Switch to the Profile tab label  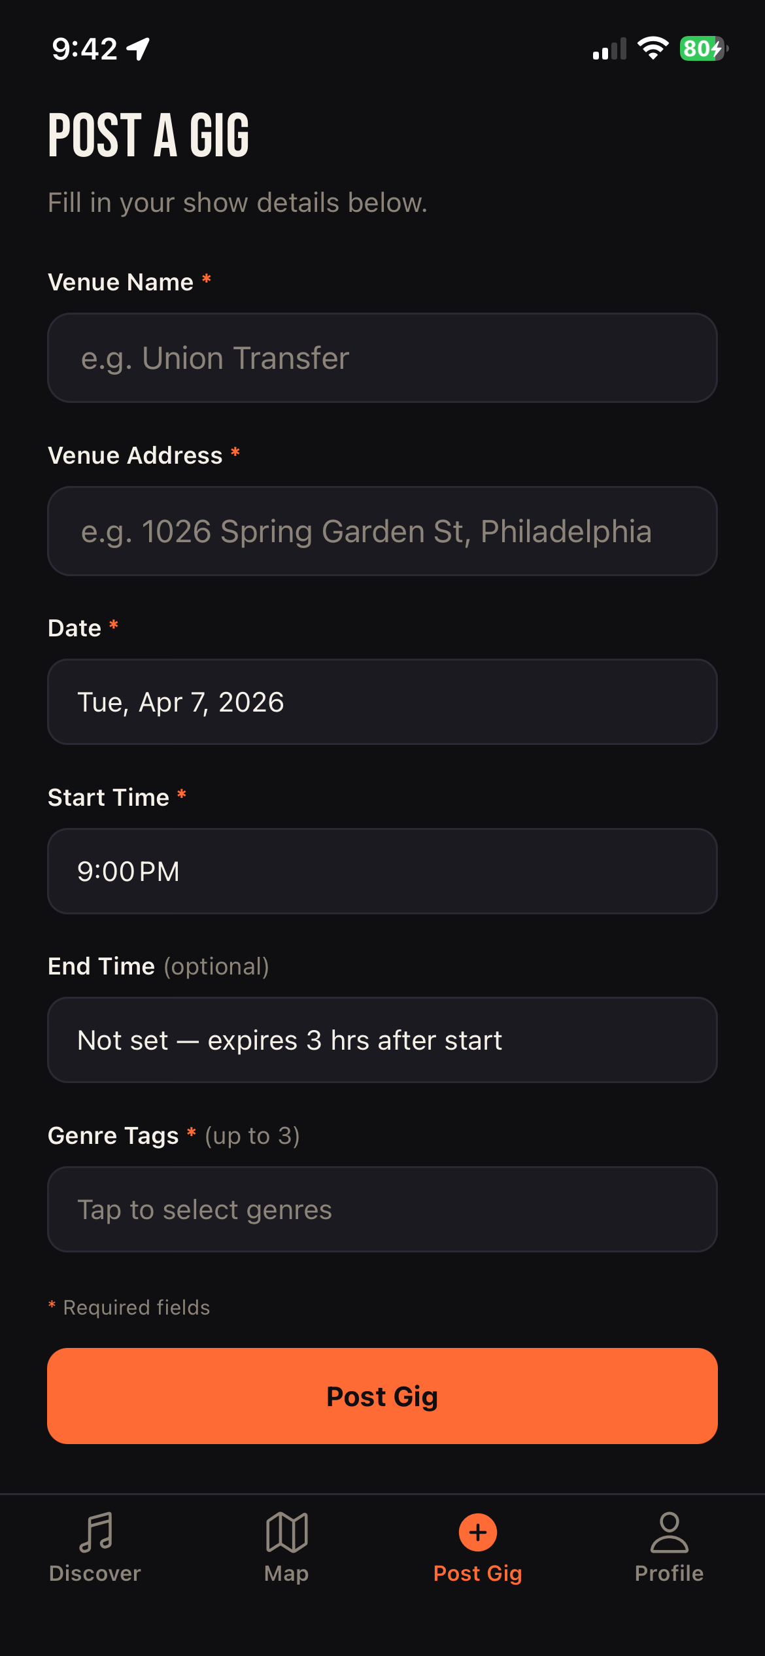[669, 1573]
